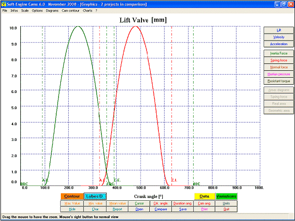Close the Soft-Engine Cams window
295x221 pixels.
[x=291, y=4]
